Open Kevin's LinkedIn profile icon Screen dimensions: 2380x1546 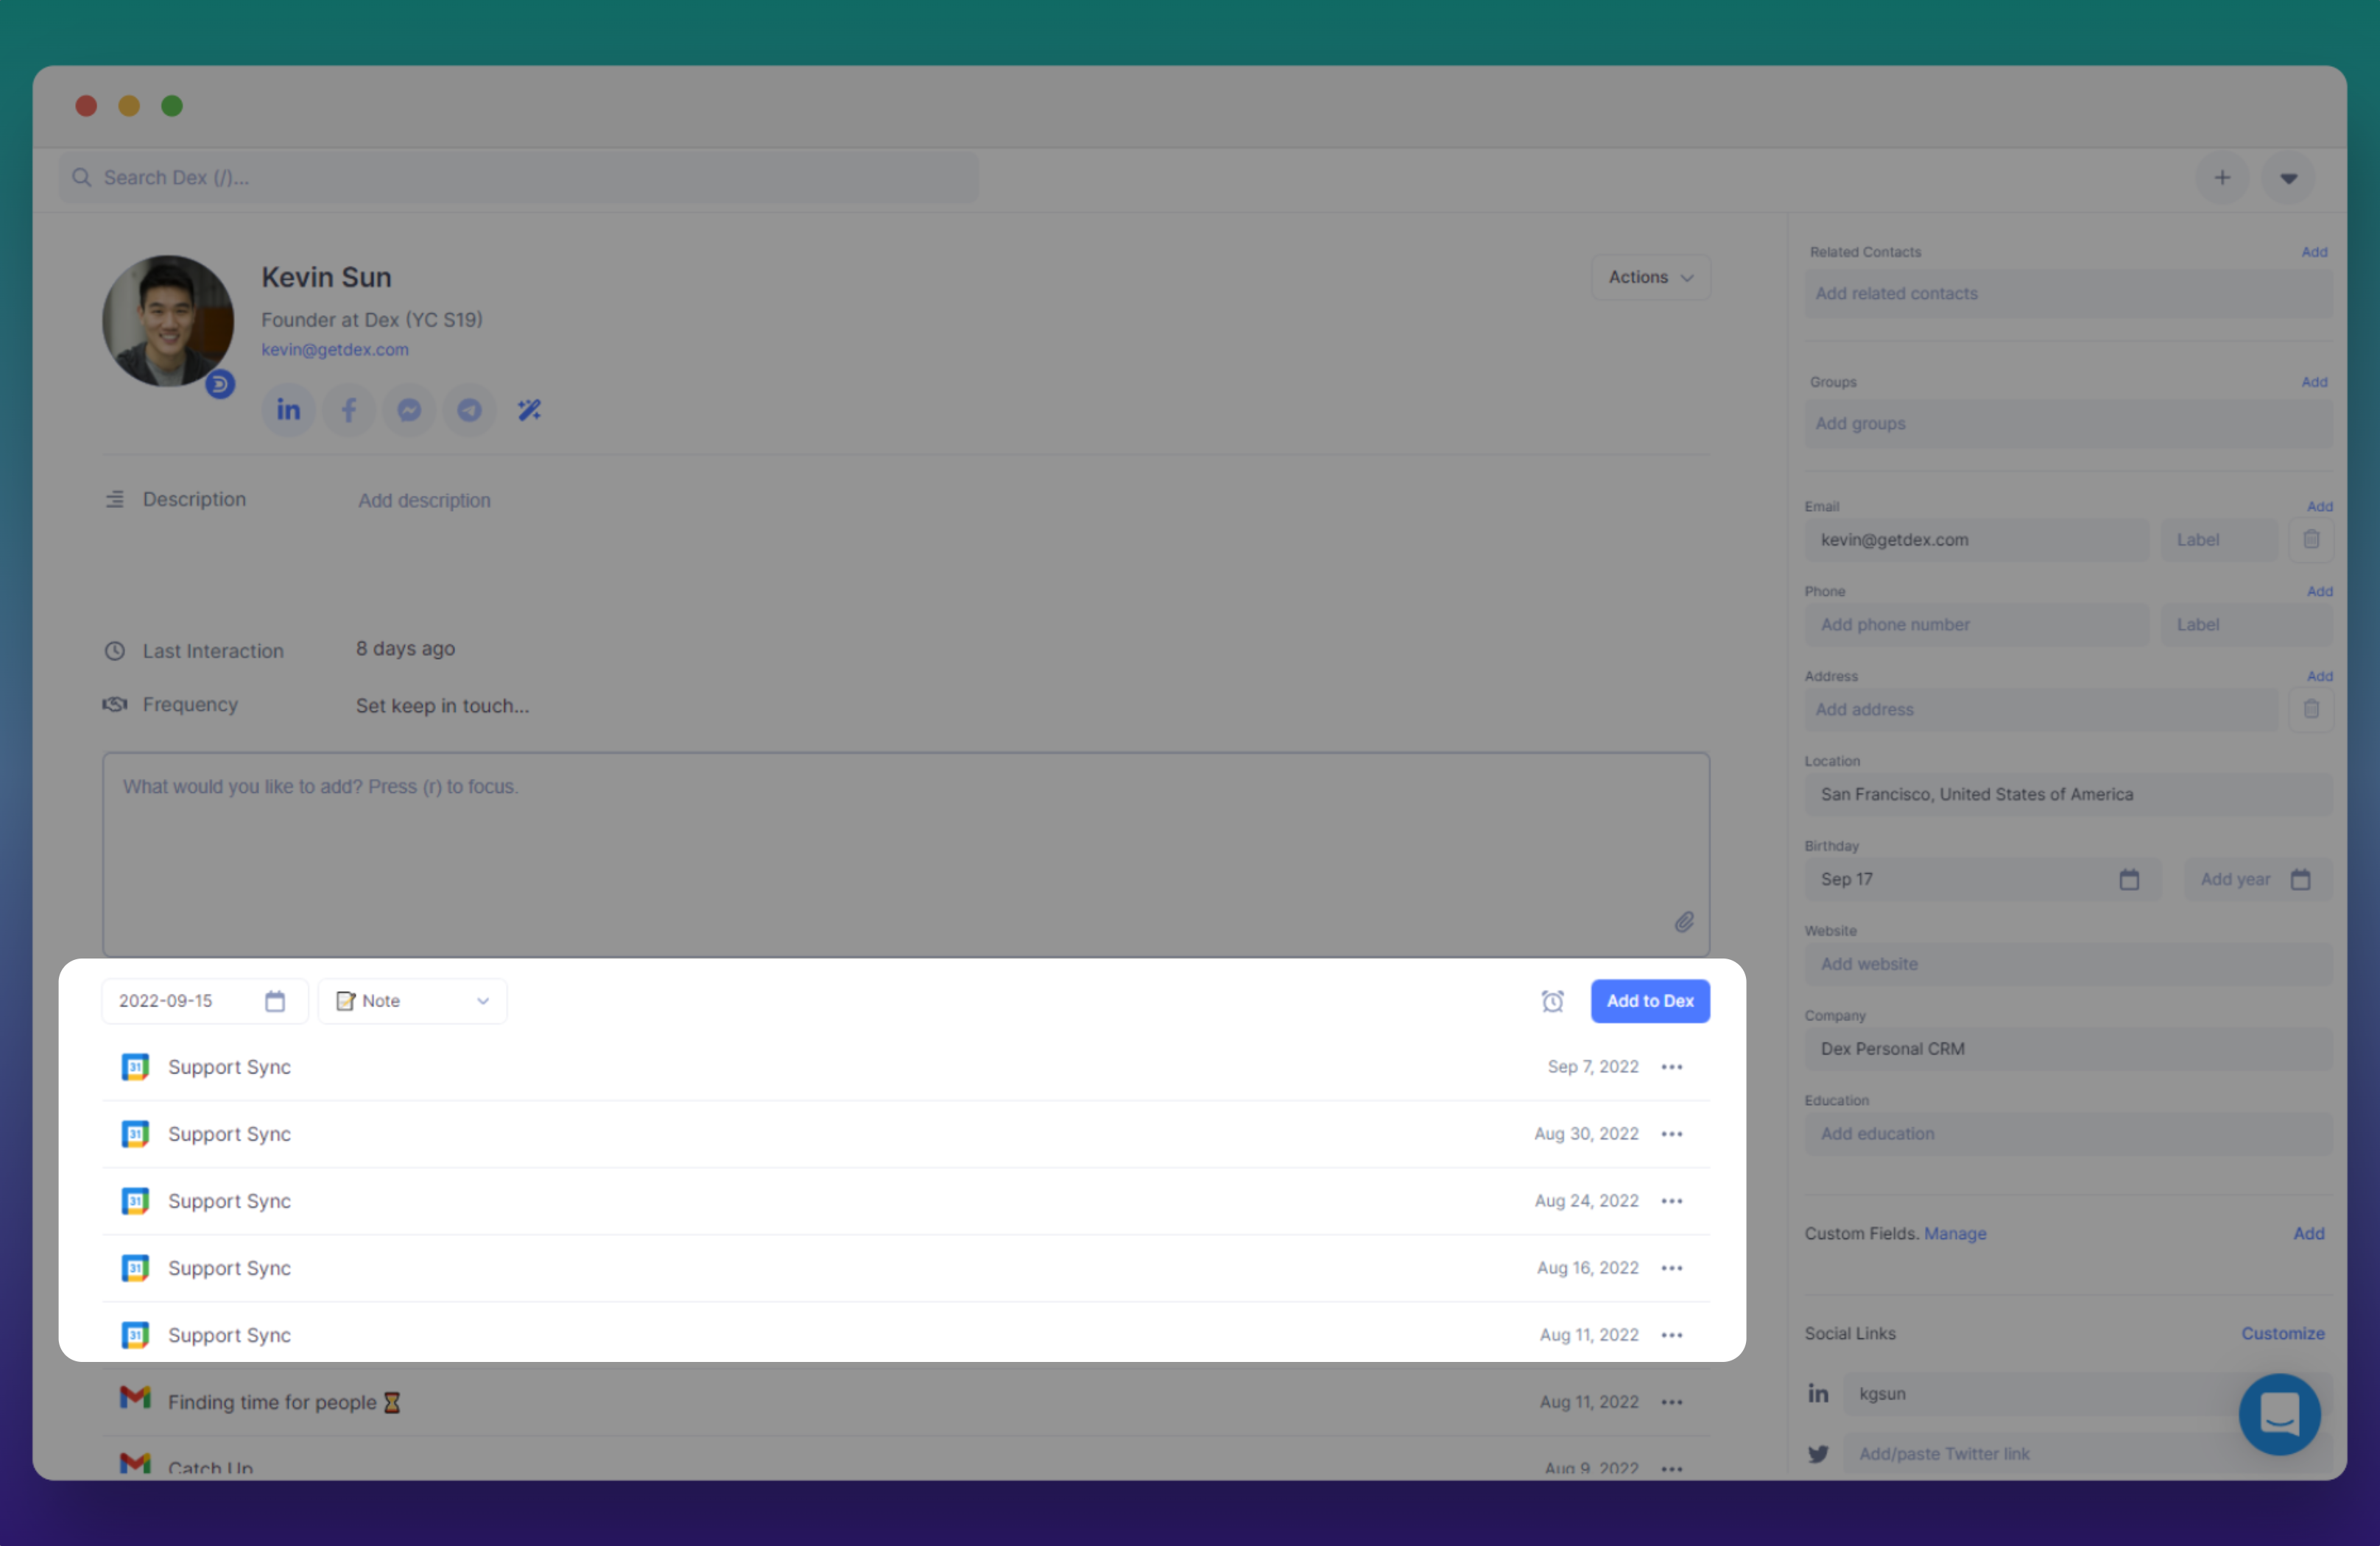tap(288, 410)
